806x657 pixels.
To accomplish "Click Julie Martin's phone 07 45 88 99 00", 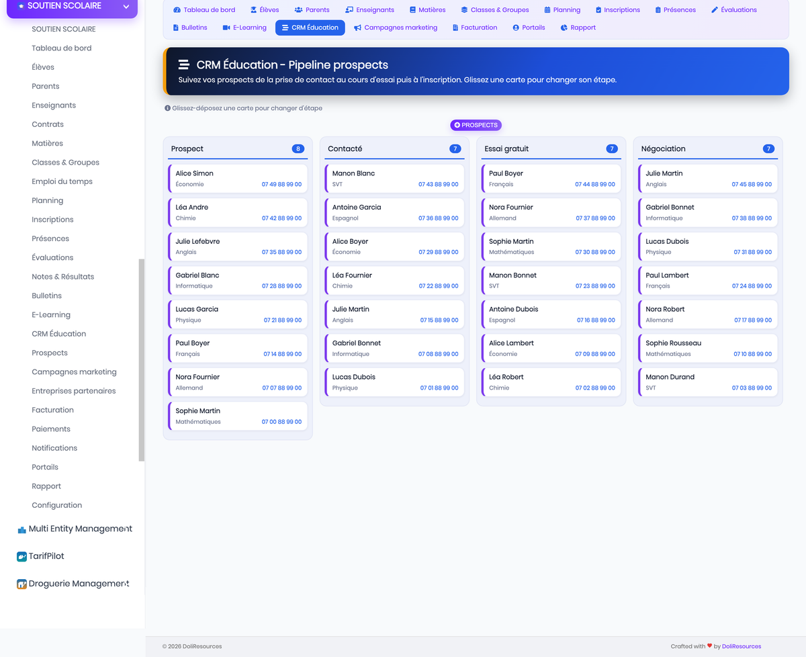I will pyautogui.click(x=752, y=184).
